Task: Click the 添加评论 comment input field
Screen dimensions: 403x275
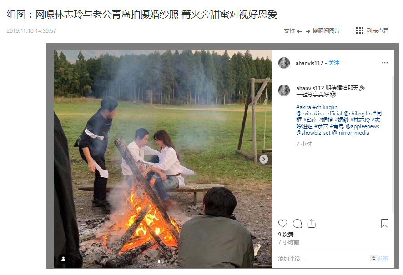Action: point(322,259)
